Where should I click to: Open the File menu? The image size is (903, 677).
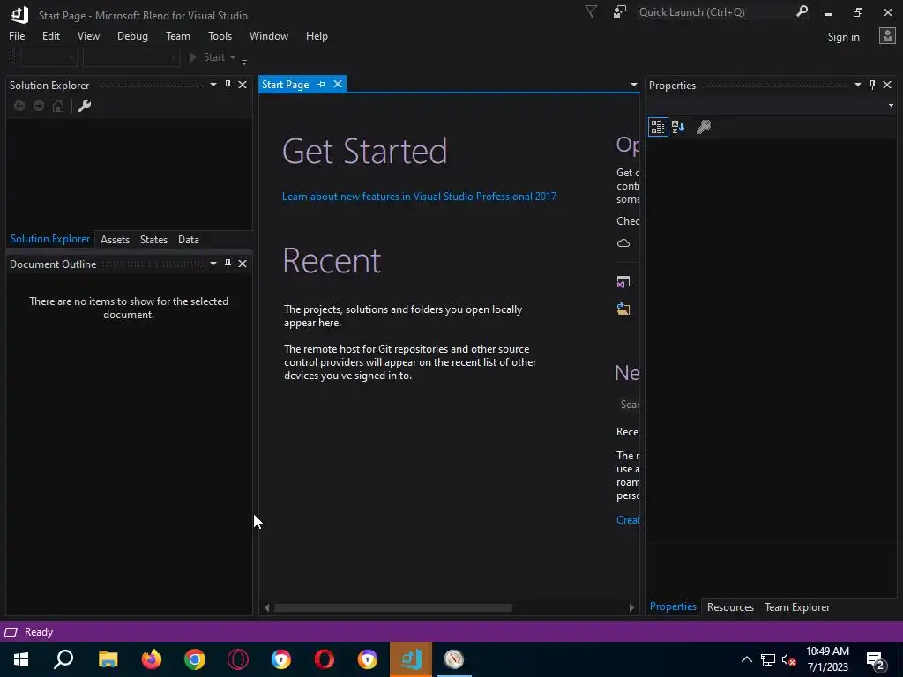(17, 35)
